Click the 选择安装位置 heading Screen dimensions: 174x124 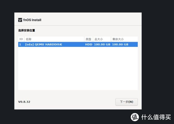[x=26, y=30]
